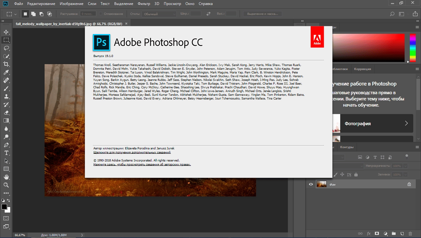Add a layer mask in Layers panel
Image resolution: width=421 pixels, height=238 pixels.
click(377, 233)
